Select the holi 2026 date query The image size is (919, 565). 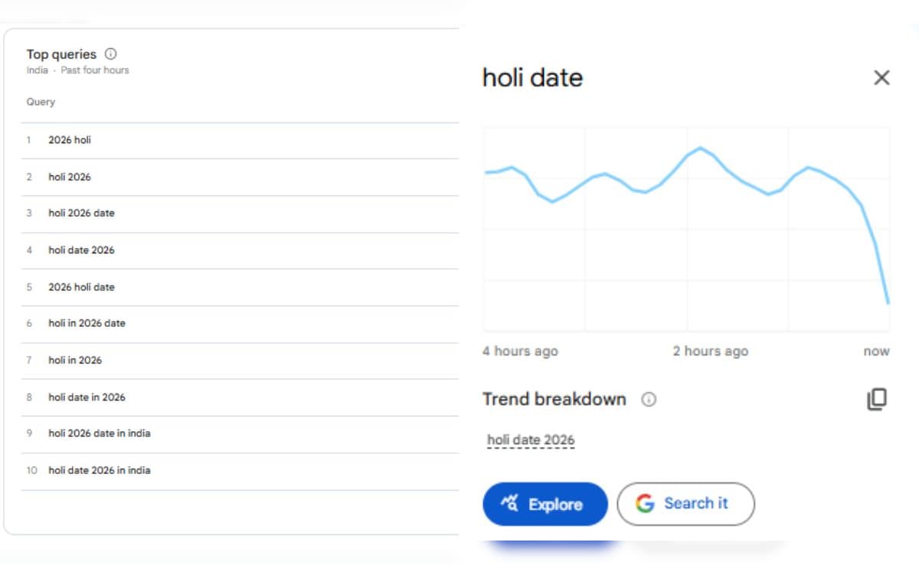[81, 213]
